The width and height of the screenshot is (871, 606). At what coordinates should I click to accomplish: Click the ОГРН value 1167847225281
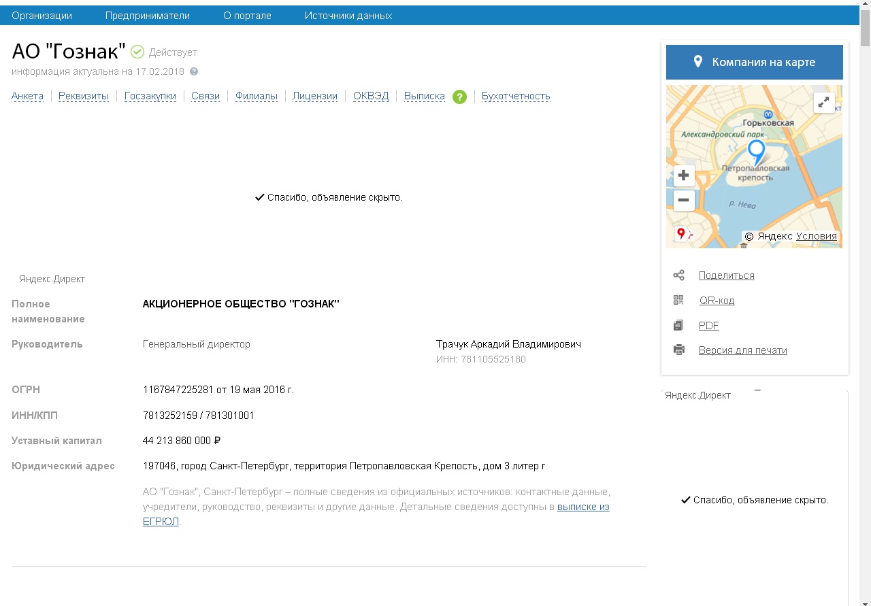tap(177, 390)
